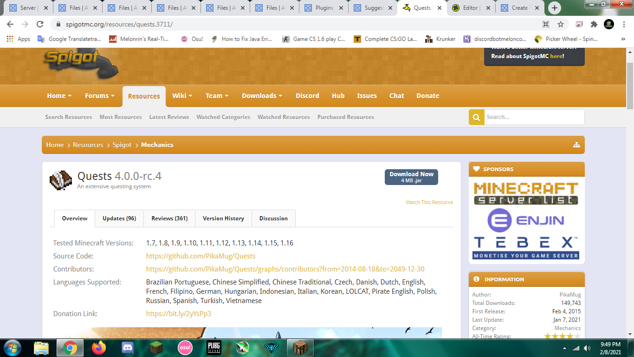This screenshot has height=357, width=634.
Task: Expand the Wiki navigation dropdown
Action: pyautogui.click(x=182, y=96)
